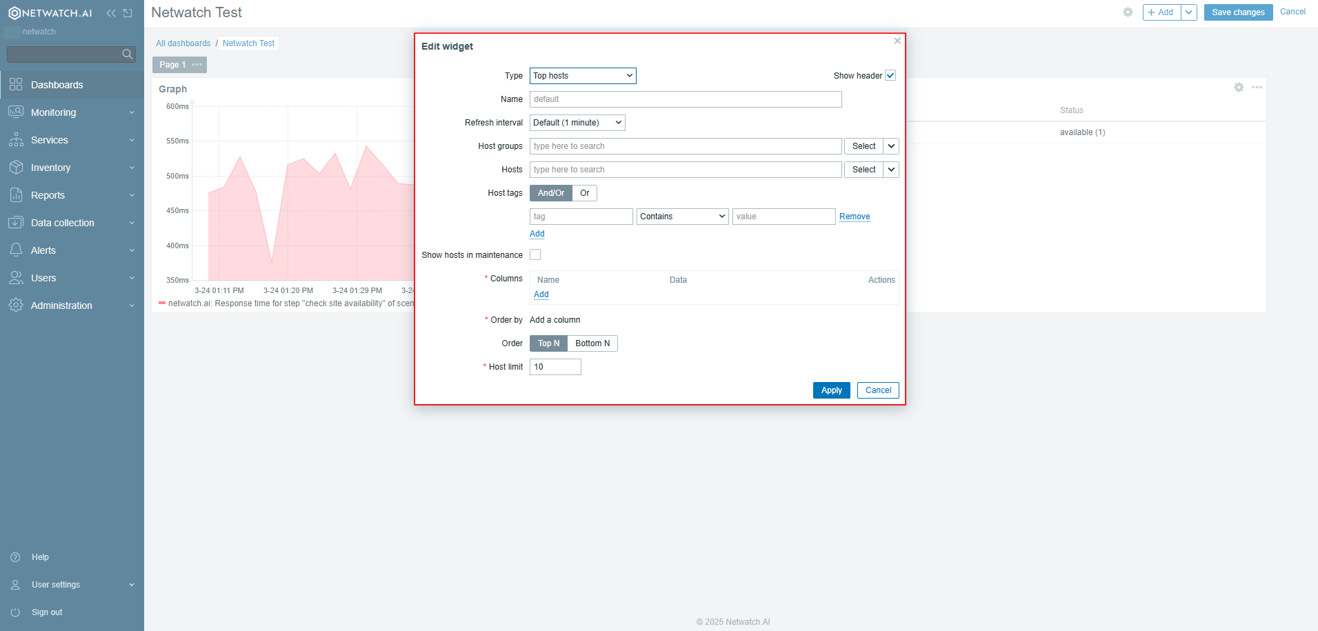Change the Refresh interval dropdown
The height and width of the screenshot is (631, 1318).
[x=577, y=122]
